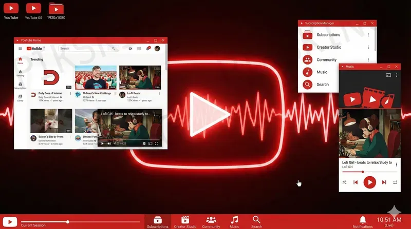Click the red play button in Music window
The image size is (411, 229).
pyautogui.click(x=370, y=182)
